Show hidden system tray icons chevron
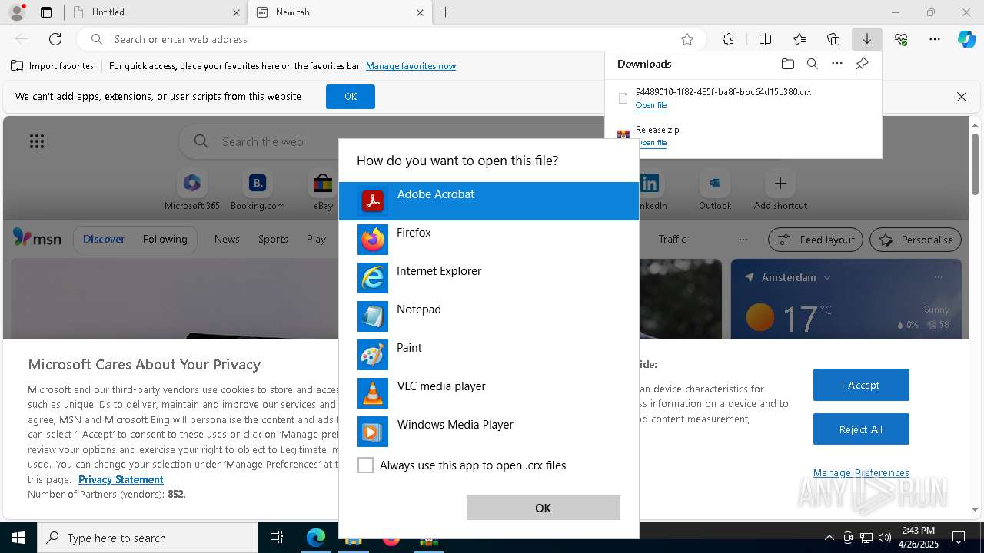The width and height of the screenshot is (984, 553). 829,538
